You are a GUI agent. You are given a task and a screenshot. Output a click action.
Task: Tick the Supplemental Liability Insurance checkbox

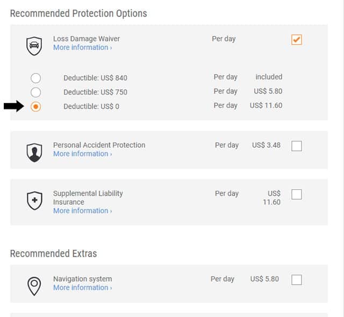click(x=297, y=194)
